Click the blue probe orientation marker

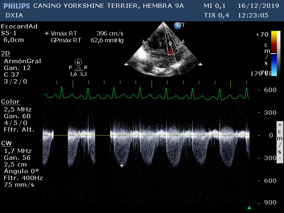coord(177,25)
